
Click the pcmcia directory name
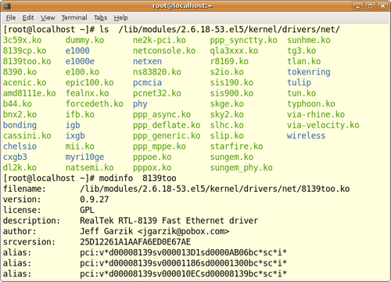(147, 83)
